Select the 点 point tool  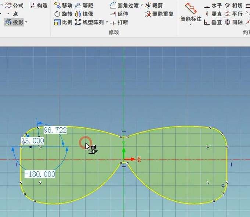(13, 14)
